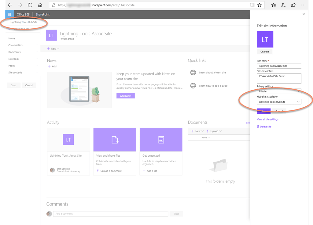Click the plus Add icon under News
313x225 pixels.
point(49,66)
